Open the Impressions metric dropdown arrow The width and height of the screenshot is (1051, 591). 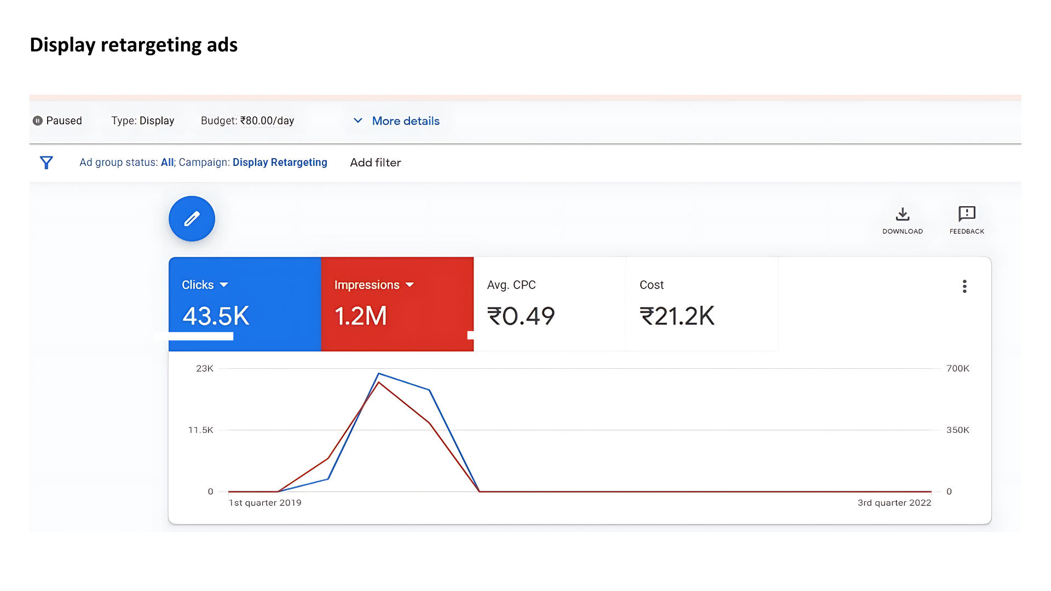(410, 285)
